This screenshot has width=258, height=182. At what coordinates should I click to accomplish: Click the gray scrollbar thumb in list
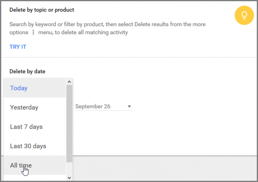tap(69, 123)
